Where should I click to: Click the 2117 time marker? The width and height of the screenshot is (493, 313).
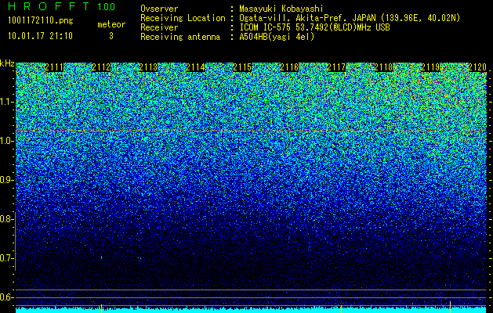click(x=336, y=67)
